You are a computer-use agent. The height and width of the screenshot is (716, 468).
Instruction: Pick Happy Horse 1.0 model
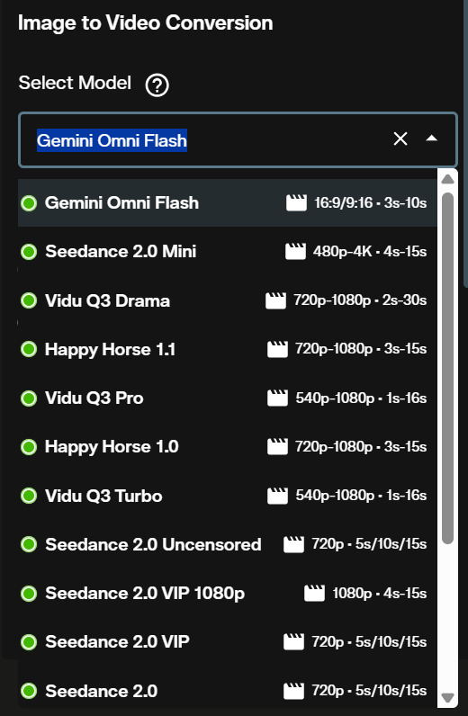coord(227,446)
